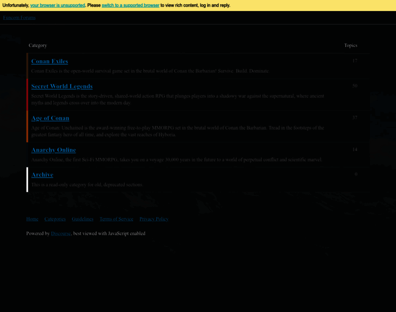Click the Anarchy Online description text

click(177, 160)
